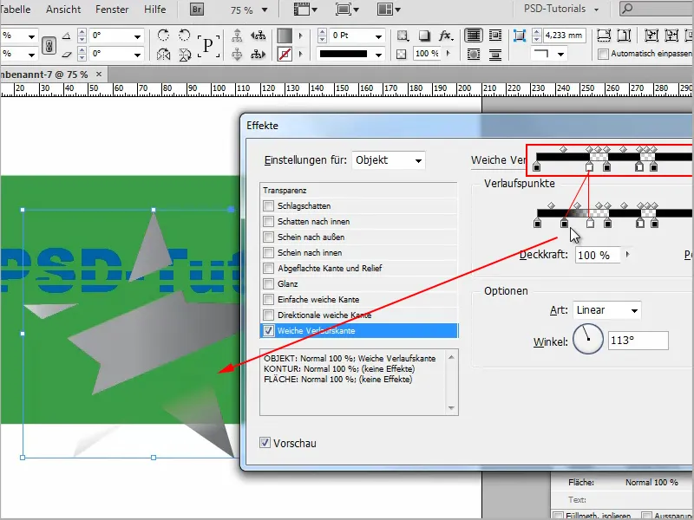The height and width of the screenshot is (520, 694).
Task: Open the Fenster menu
Action: click(112, 9)
